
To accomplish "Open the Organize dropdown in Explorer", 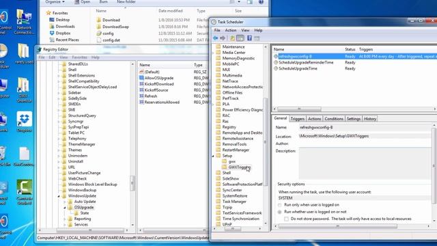I will pos(55,2).
